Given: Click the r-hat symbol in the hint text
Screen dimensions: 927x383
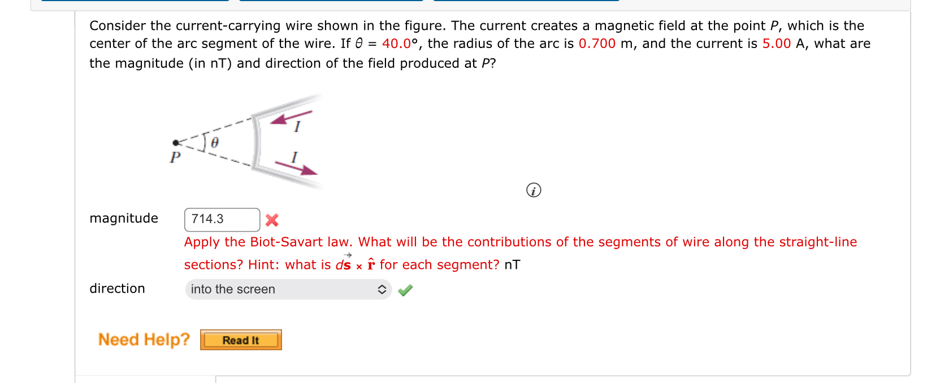Looking at the screenshot, I should 371,263.
